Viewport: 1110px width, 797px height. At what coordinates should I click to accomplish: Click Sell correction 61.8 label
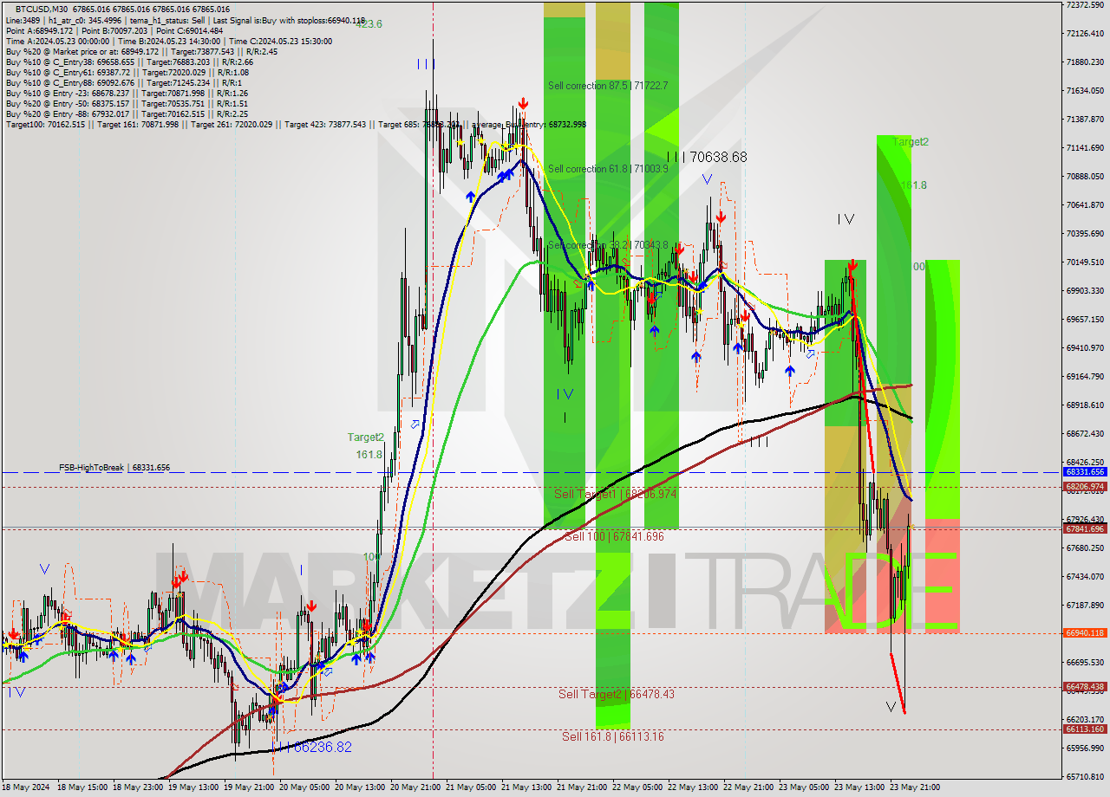click(608, 169)
